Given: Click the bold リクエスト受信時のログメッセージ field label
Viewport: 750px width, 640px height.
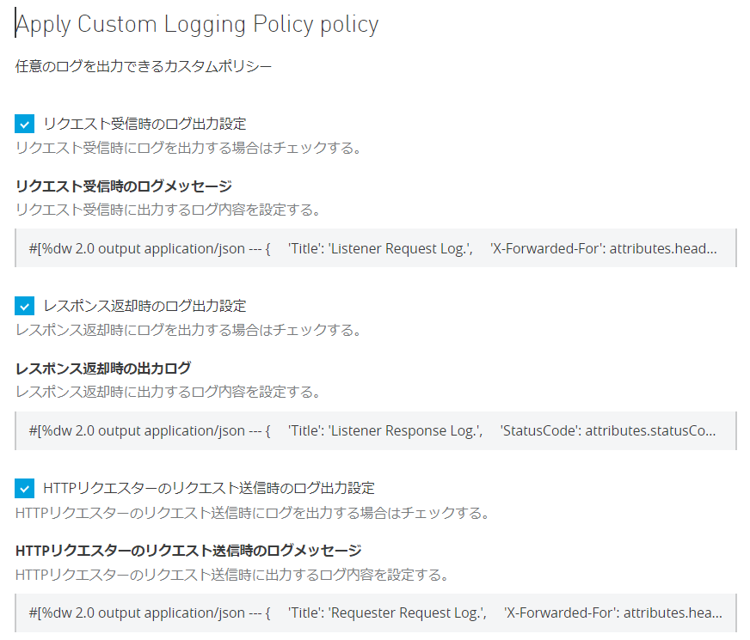Looking at the screenshot, I should tap(124, 186).
